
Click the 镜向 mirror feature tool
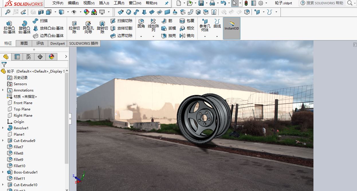point(187,36)
